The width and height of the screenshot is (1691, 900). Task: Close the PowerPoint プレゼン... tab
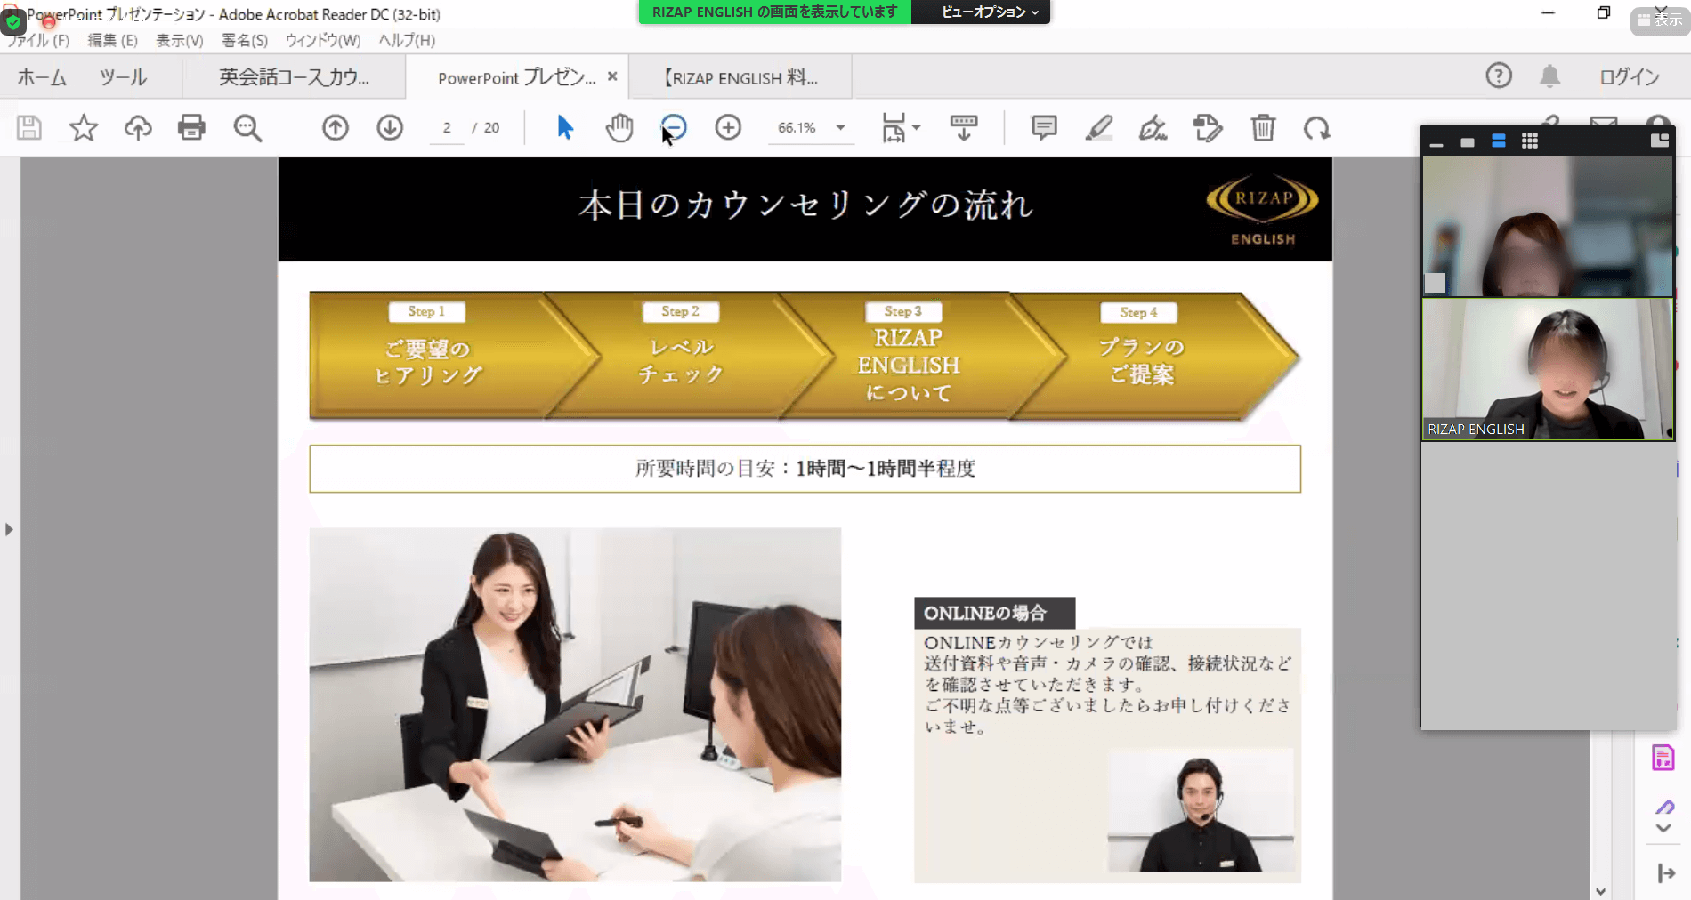612,76
